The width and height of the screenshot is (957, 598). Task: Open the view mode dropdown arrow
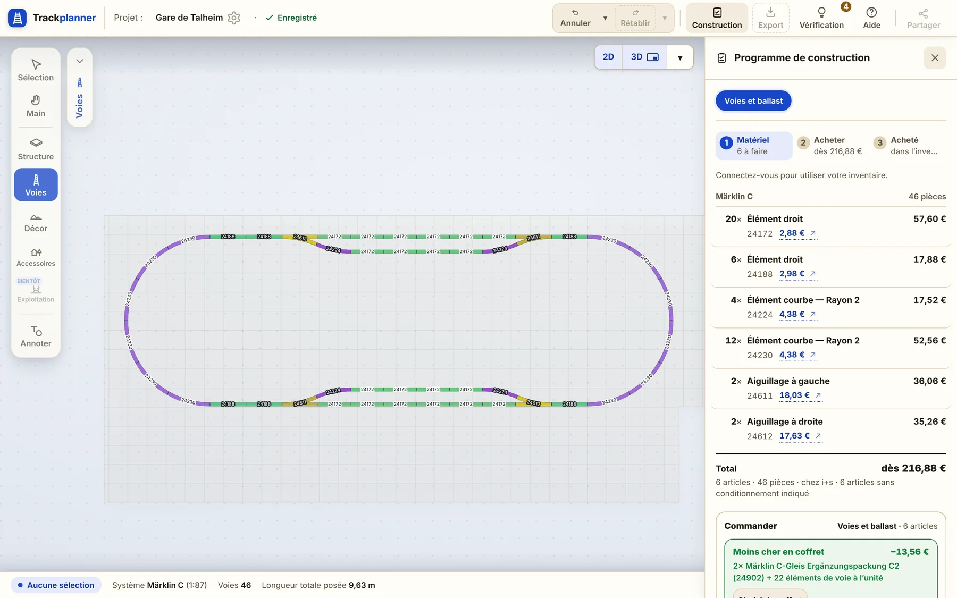pyautogui.click(x=680, y=57)
